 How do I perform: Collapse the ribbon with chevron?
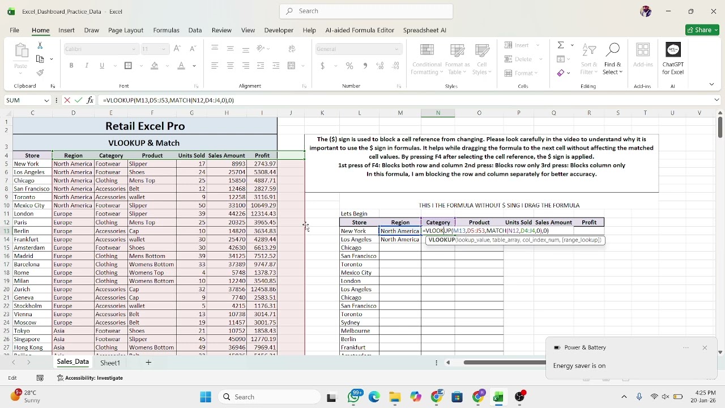[711, 84]
